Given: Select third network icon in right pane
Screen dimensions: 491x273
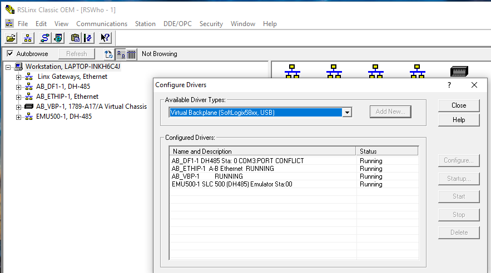Looking at the screenshot, I should (x=376, y=71).
